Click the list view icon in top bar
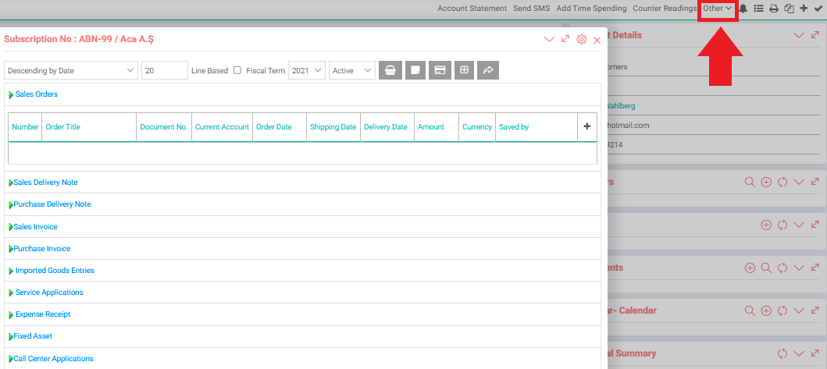The image size is (827, 369). [758, 9]
